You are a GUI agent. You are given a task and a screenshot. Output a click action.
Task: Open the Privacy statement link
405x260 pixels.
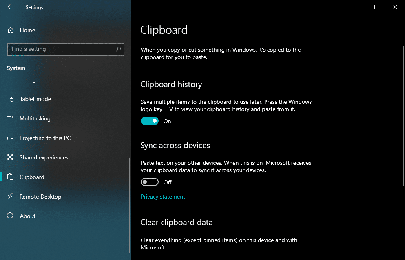pyautogui.click(x=163, y=197)
